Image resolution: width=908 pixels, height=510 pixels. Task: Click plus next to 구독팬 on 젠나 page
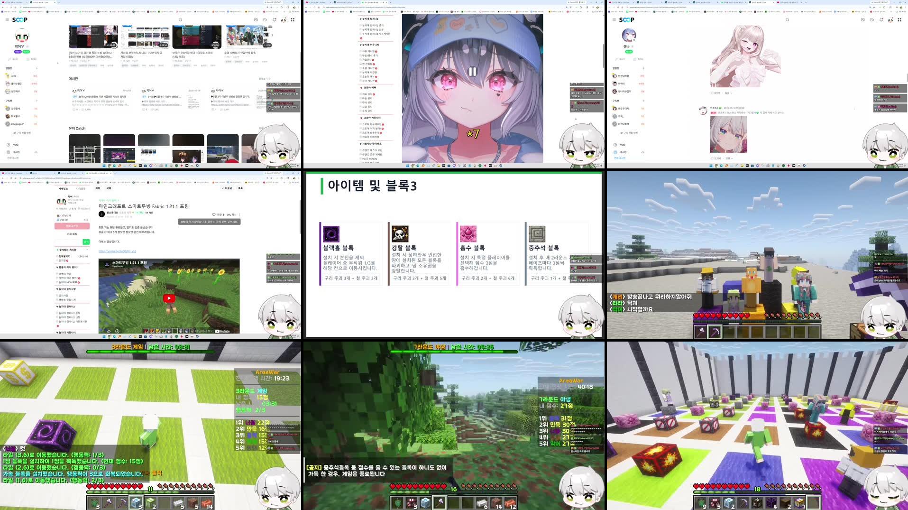click(x=643, y=101)
